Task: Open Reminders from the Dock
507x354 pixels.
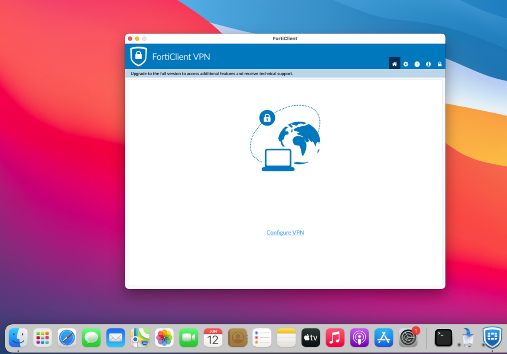Action: 262,337
